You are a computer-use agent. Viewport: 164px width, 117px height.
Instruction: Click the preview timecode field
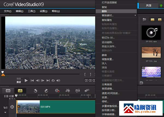pyautogui.click(x=90, y=80)
